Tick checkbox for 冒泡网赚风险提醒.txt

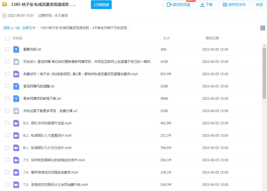coord(7,86)
